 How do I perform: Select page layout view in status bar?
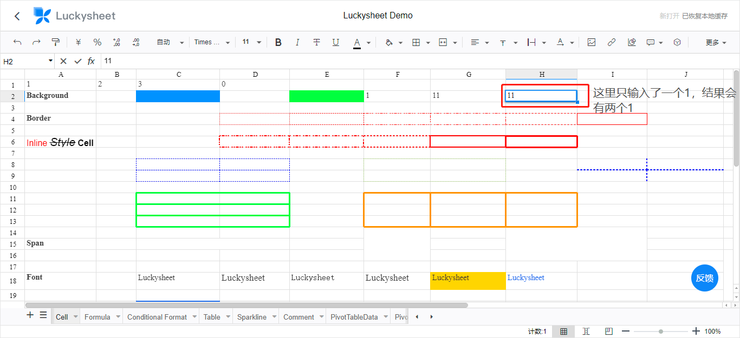586,332
